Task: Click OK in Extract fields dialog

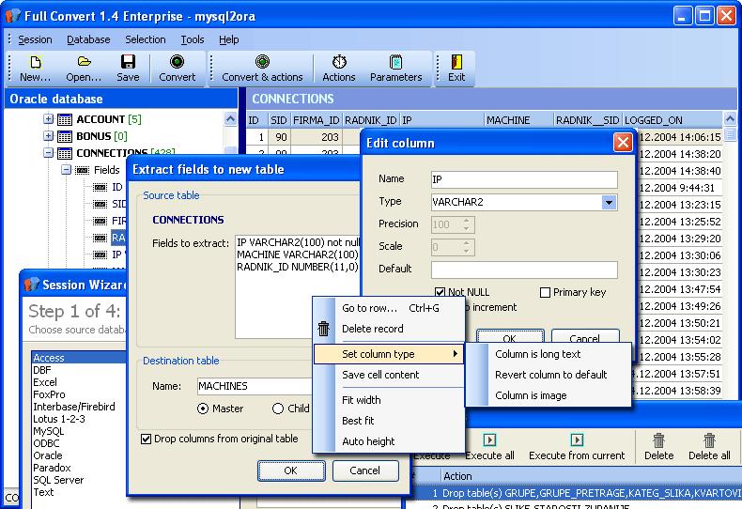Action: coord(291,470)
